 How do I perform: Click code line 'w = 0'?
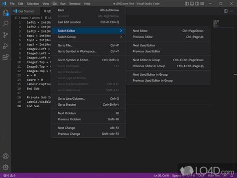(31, 75)
